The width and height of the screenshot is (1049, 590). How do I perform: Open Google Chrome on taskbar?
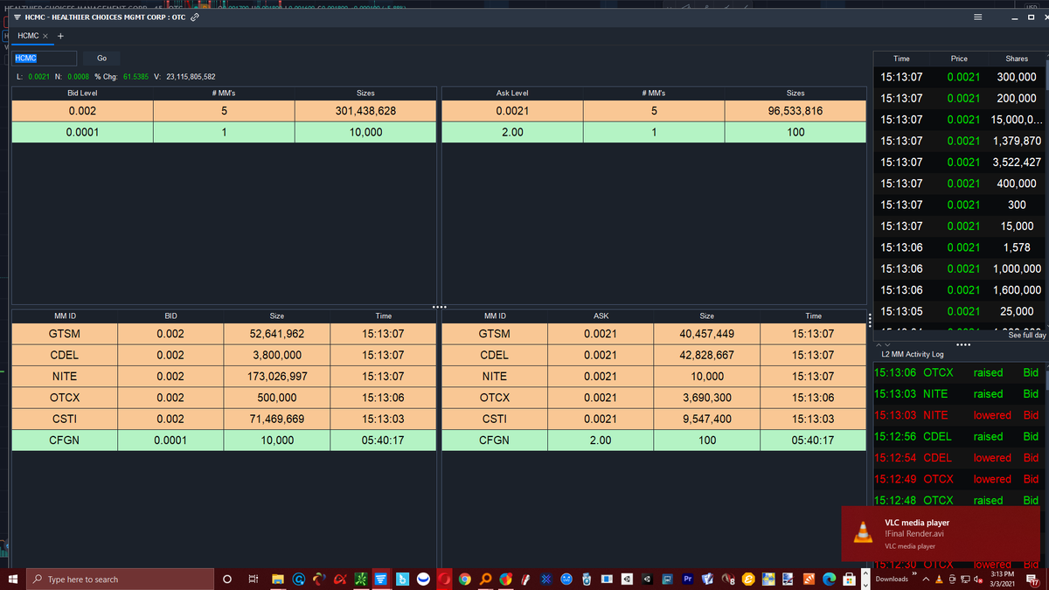[465, 579]
